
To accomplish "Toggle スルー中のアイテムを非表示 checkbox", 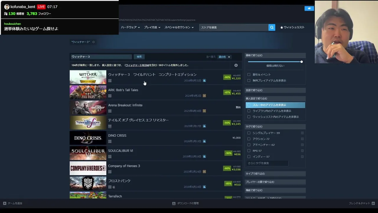I will coord(249,105).
